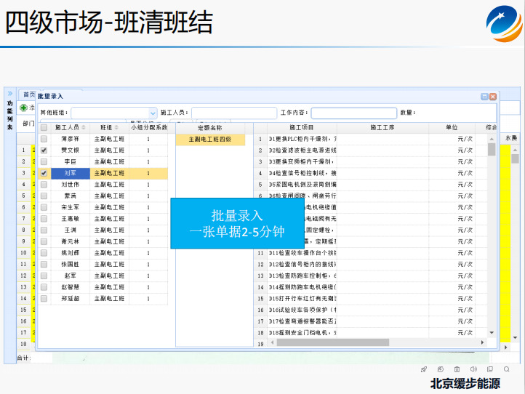The image size is (525, 394).
Task: Check the checkbox for 刘世伟
Action: pos(44,185)
